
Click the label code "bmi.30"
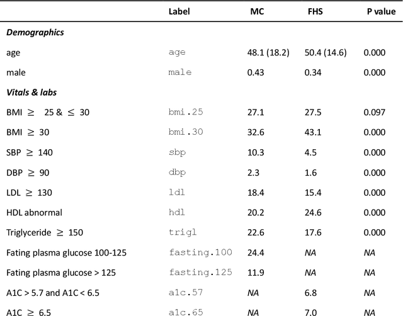pos(184,133)
